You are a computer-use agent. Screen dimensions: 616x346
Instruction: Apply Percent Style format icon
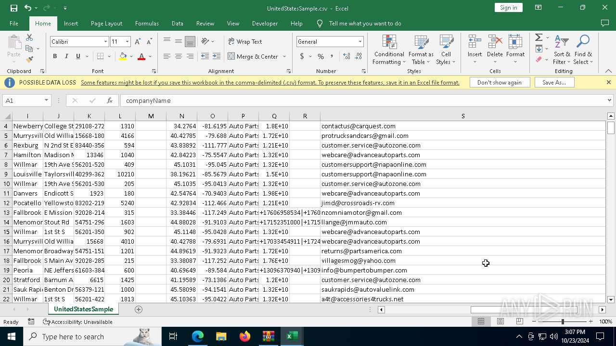[x=321, y=56]
